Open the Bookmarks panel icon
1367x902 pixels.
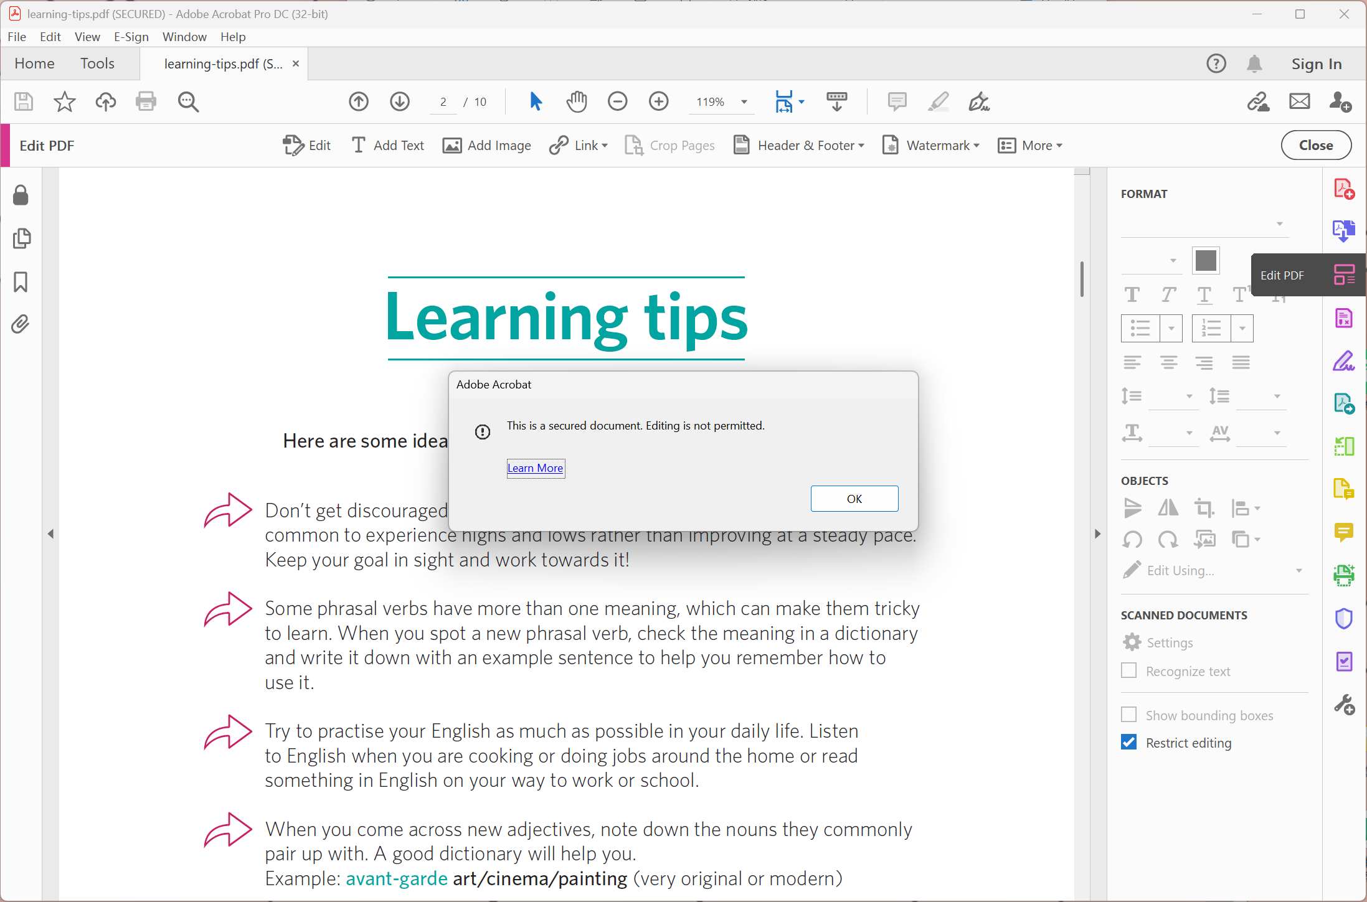click(x=21, y=282)
